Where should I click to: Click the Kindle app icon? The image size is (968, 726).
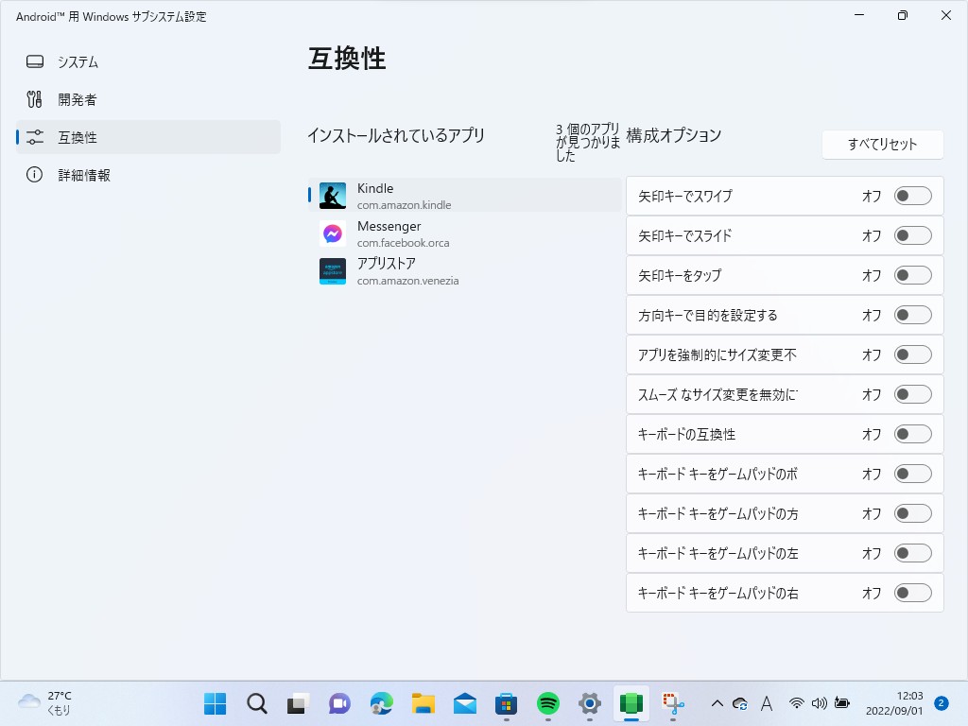(333, 196)
